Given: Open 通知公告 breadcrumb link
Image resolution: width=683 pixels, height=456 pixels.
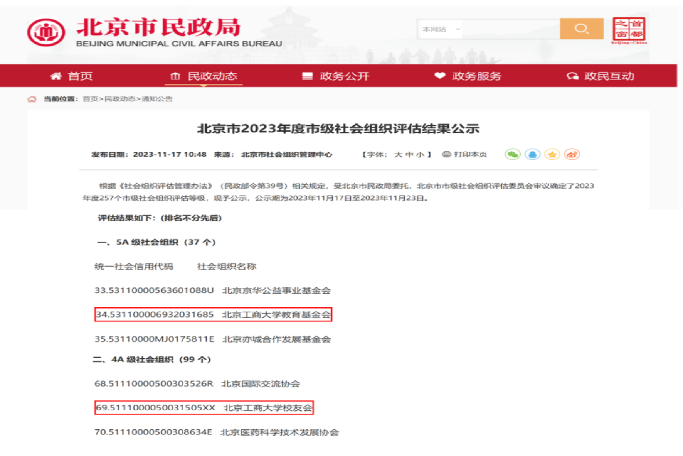Looking at the screenshot, I should [158, 99].
